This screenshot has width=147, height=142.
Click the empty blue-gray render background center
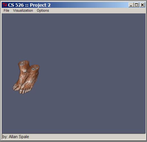(74, 73)
